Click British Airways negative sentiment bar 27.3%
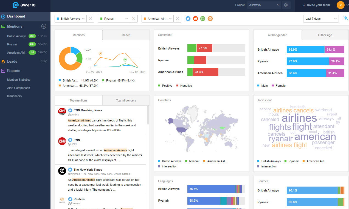The image size is (349, 209). click(x=204, y=48)
